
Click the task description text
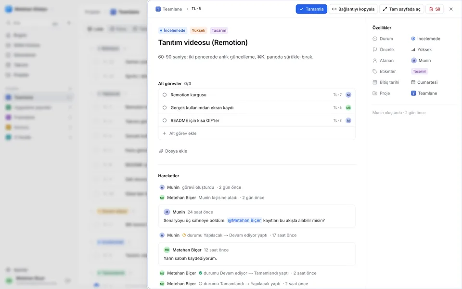236,57
